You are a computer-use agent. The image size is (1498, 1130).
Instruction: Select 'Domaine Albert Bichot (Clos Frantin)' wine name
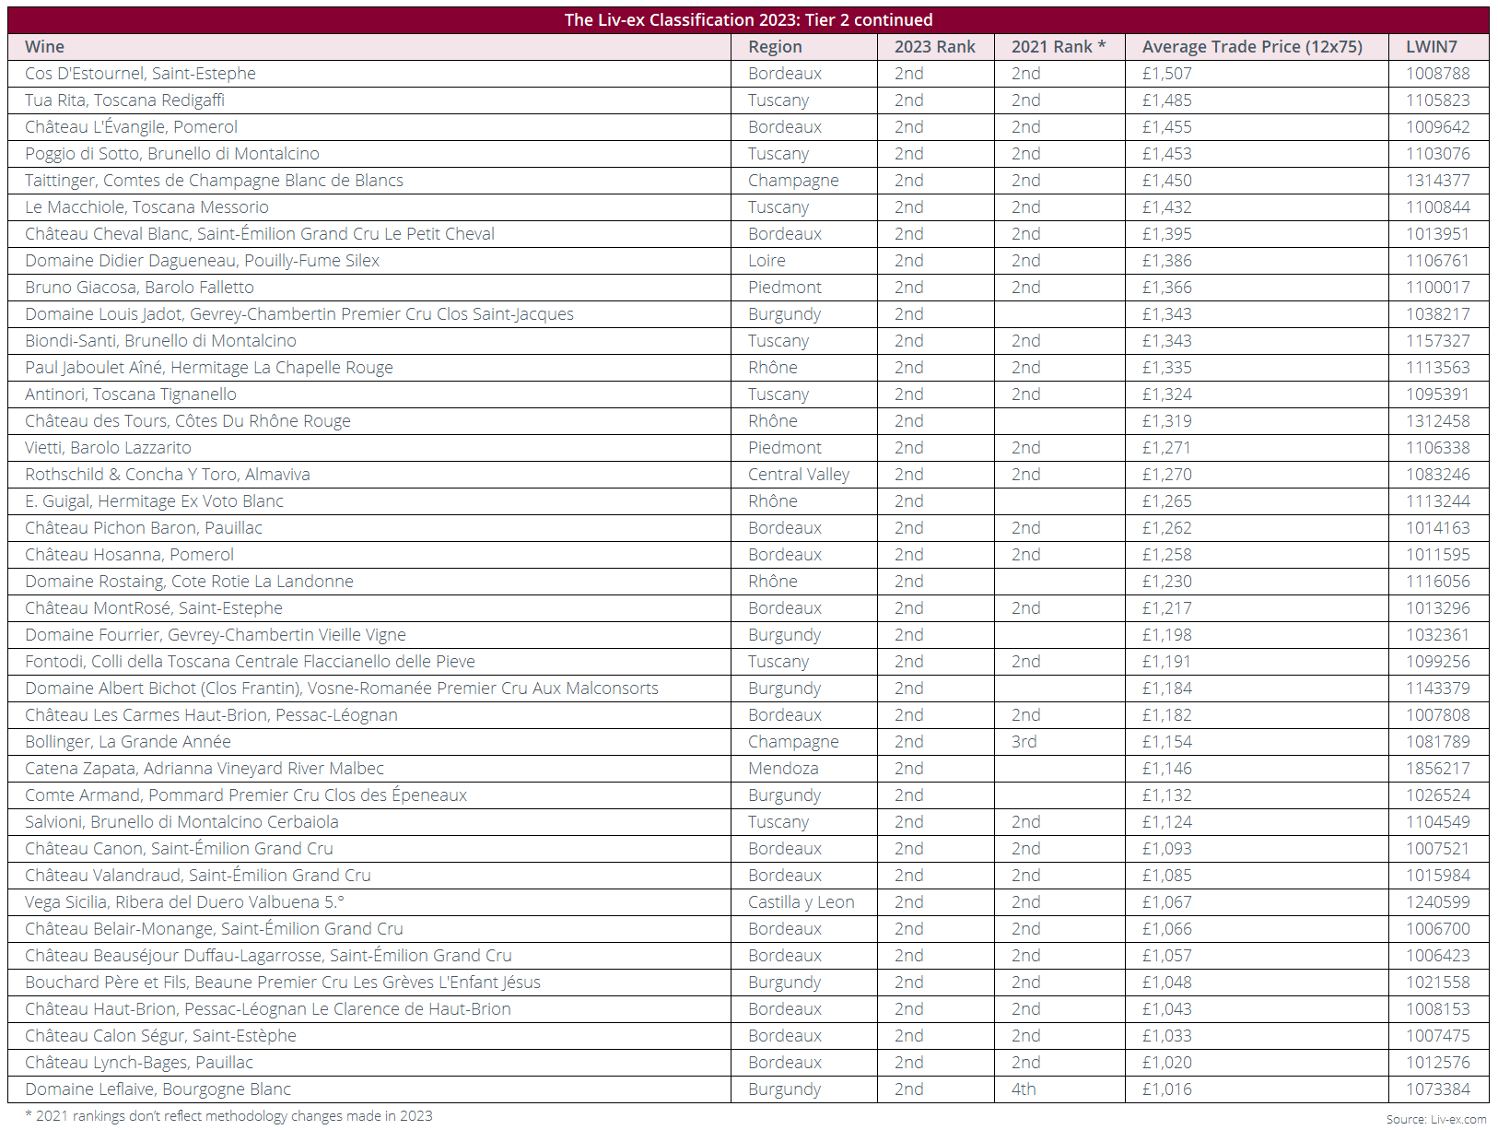tap(342, 689)
